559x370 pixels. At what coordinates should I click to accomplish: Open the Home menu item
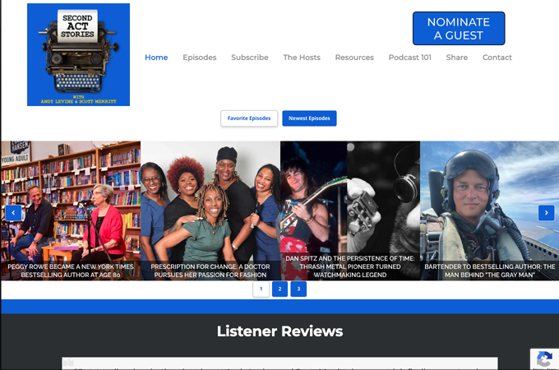pyautogui.click(x=156, y=58)
